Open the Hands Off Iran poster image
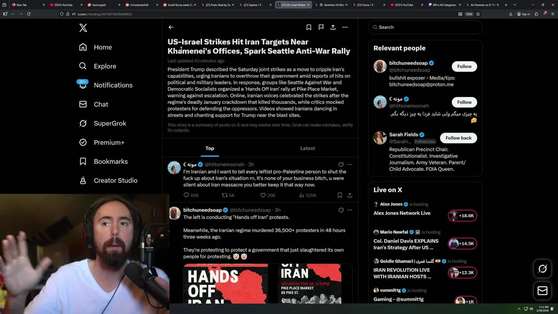The height and width of the screenshot is (314, 558). pyautogui.click(x=225, y=283)
